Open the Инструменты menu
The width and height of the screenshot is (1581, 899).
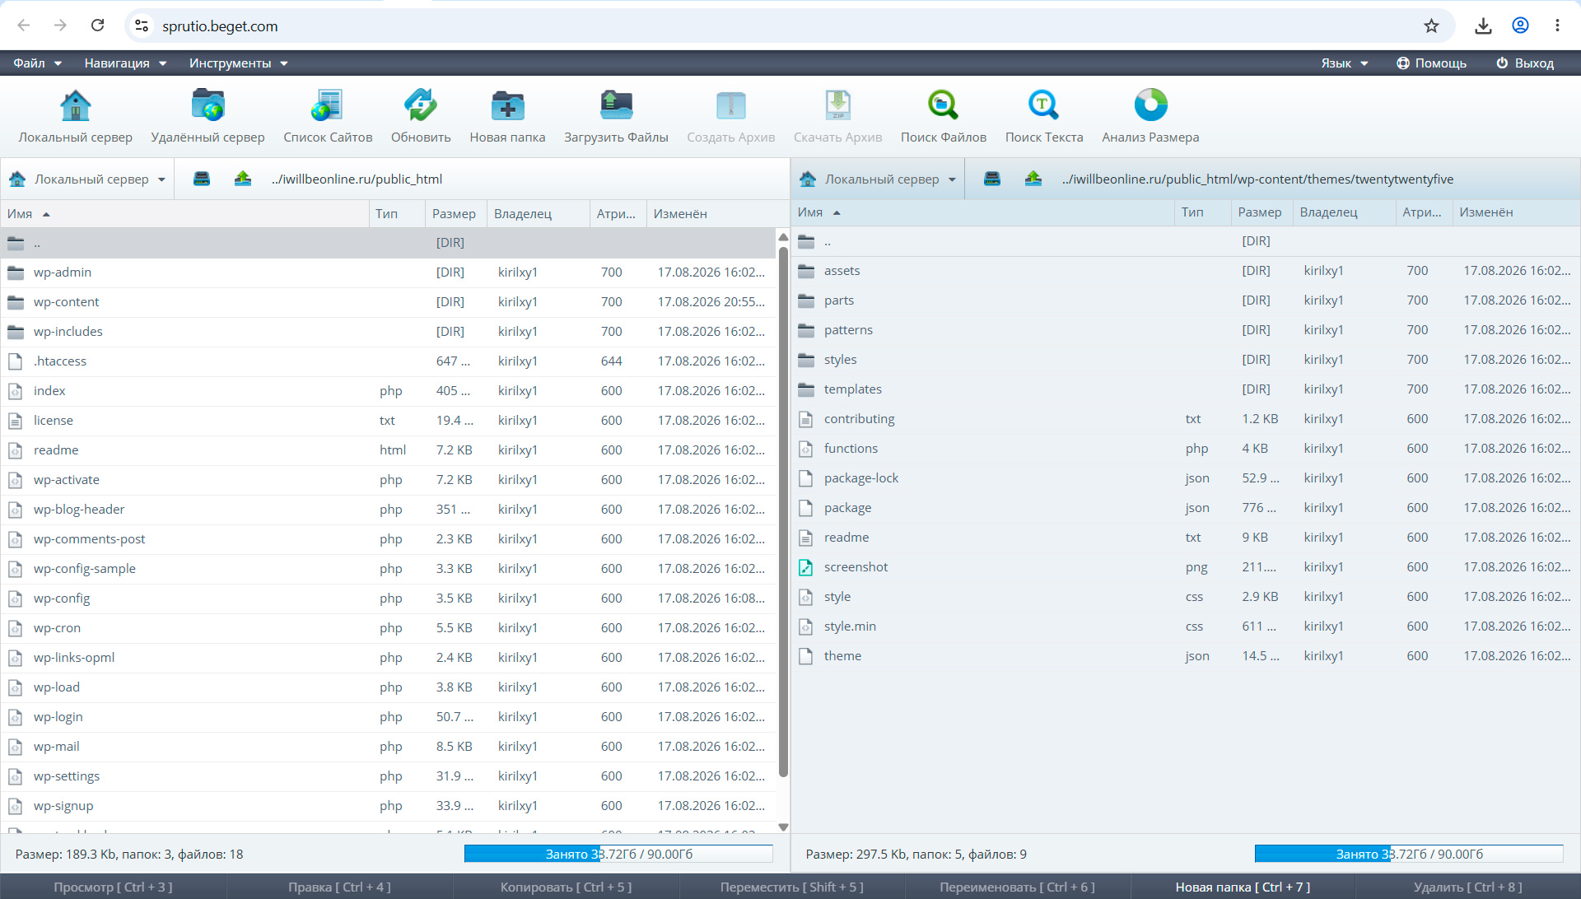click(x=239, y=63)
